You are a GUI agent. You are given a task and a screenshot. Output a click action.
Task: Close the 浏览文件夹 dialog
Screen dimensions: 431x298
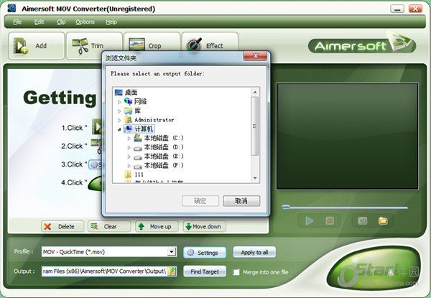click(255, 56)
